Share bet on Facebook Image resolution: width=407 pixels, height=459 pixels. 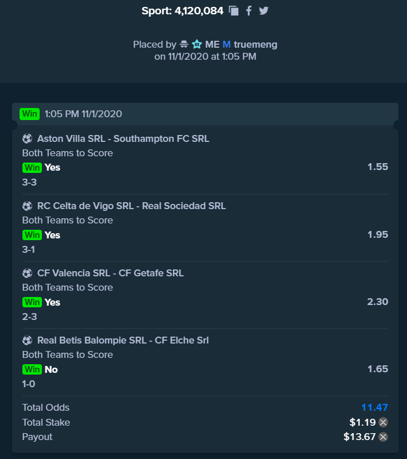point(249,11)
